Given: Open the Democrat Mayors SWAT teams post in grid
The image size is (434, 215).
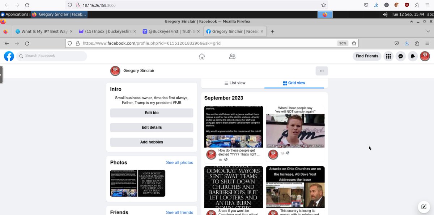Looking at the screenshot, I should coord(233,187).
